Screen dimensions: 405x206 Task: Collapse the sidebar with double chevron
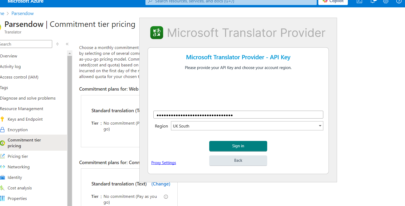[67, 44]
